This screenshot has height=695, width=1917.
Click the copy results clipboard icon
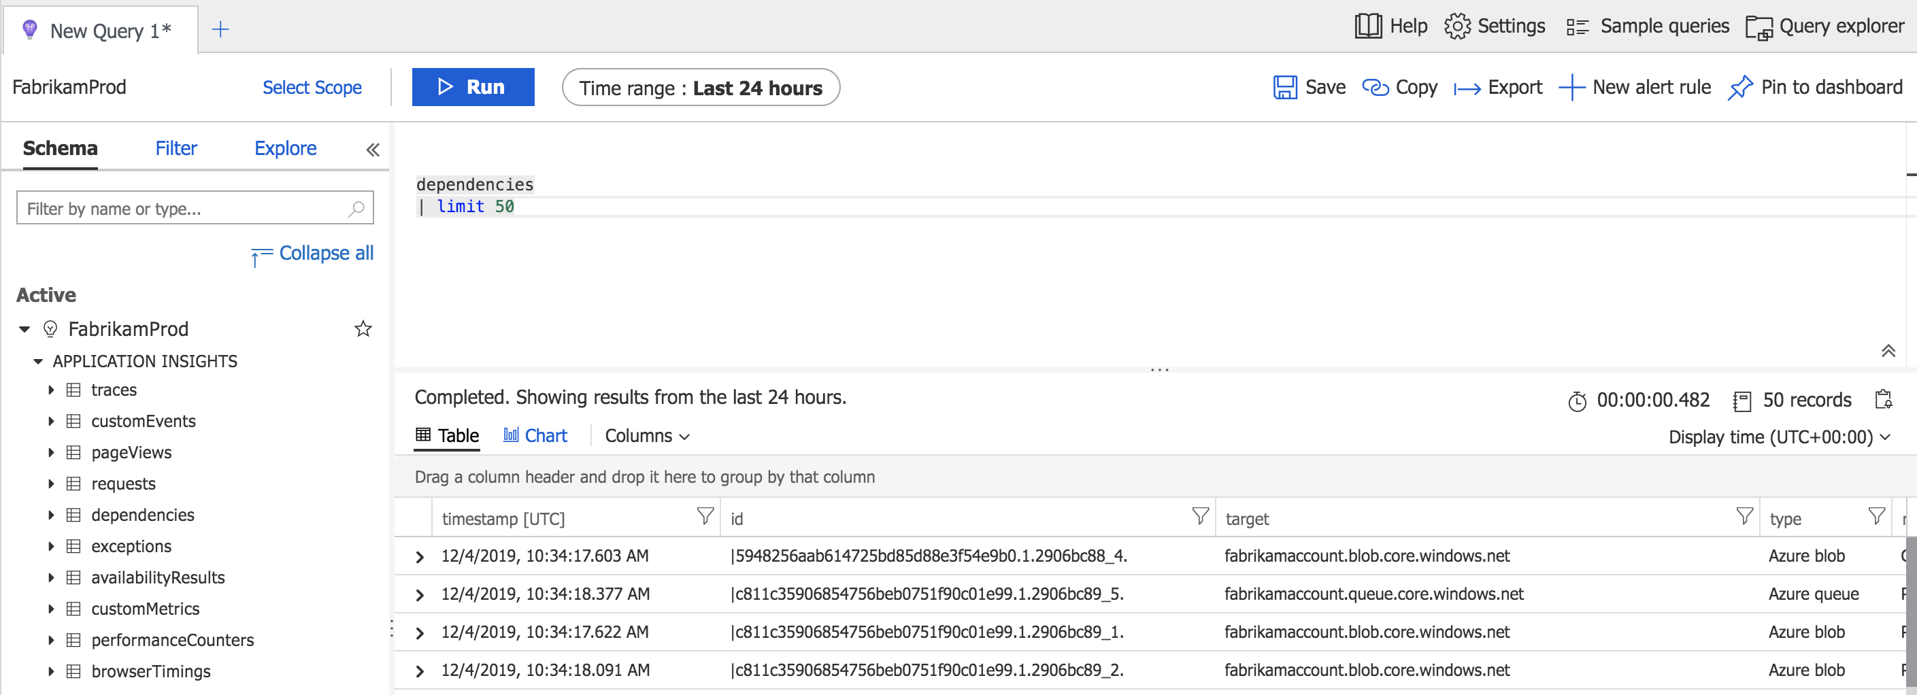tap(1883, 400)
